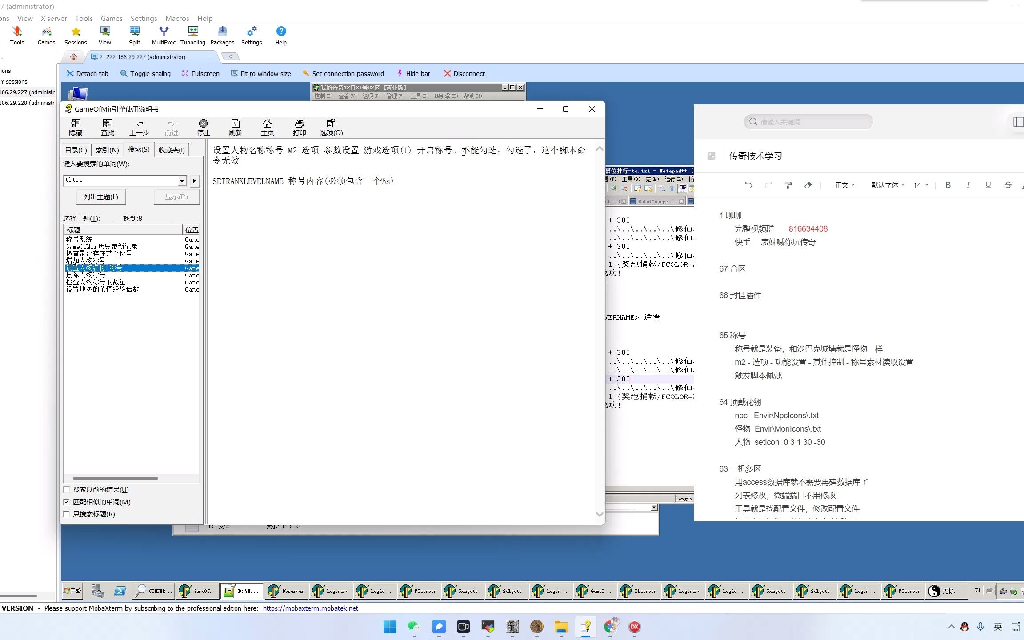This screenshot has width=1024, height=640.
Task: Go to 主页 home in help viewer
Action: click(x=267, y=127)
